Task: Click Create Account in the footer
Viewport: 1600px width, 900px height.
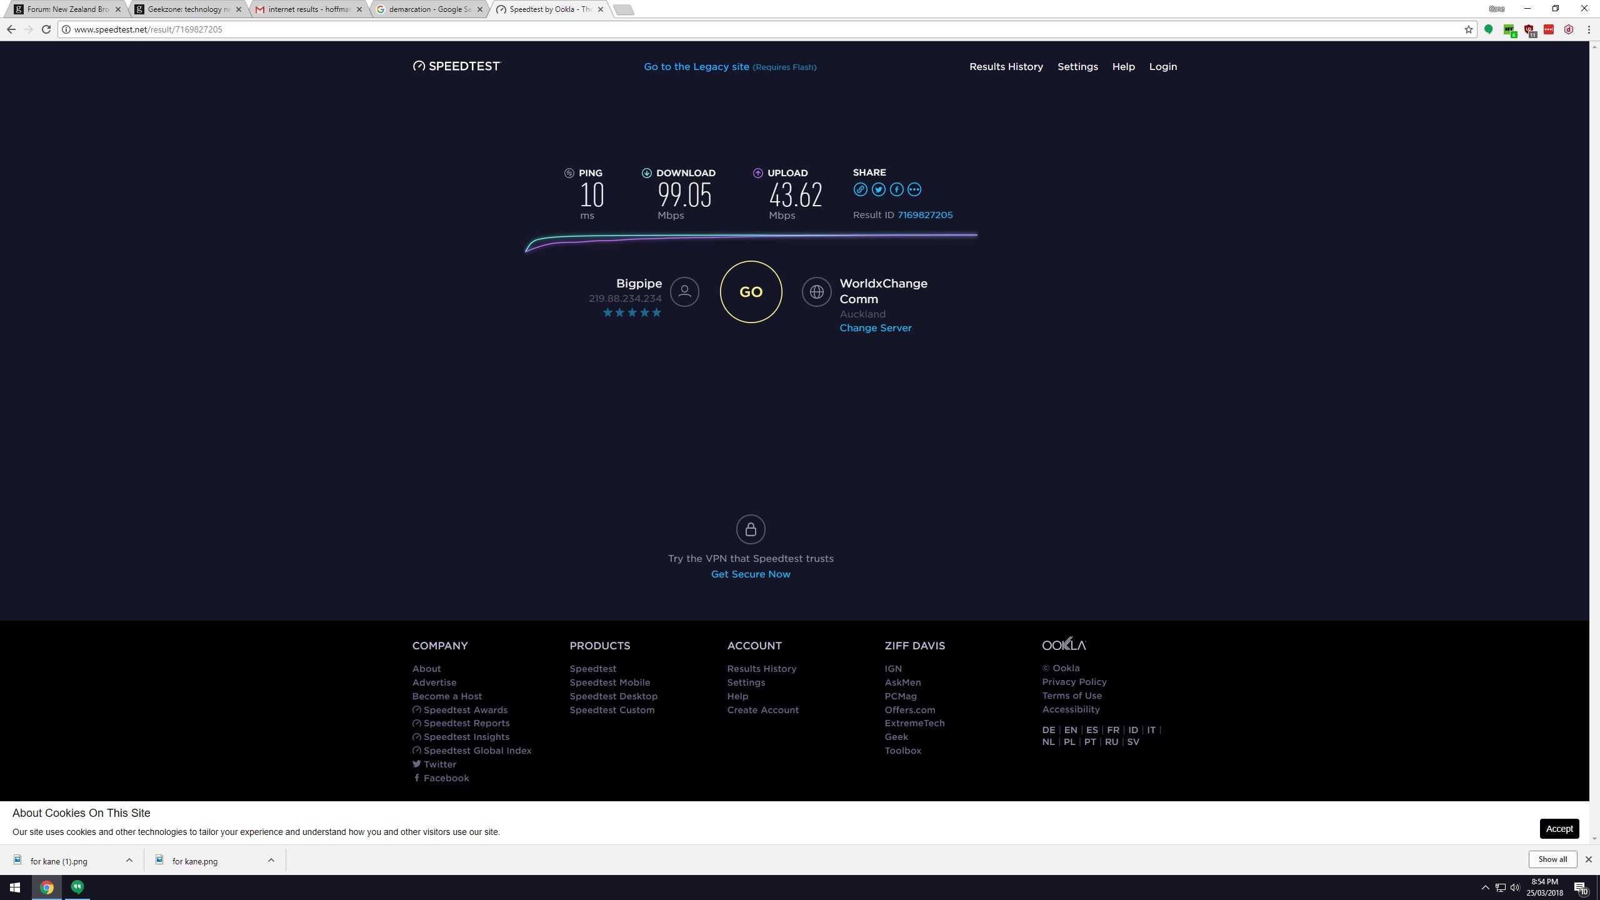Action: tap(762, 710)
